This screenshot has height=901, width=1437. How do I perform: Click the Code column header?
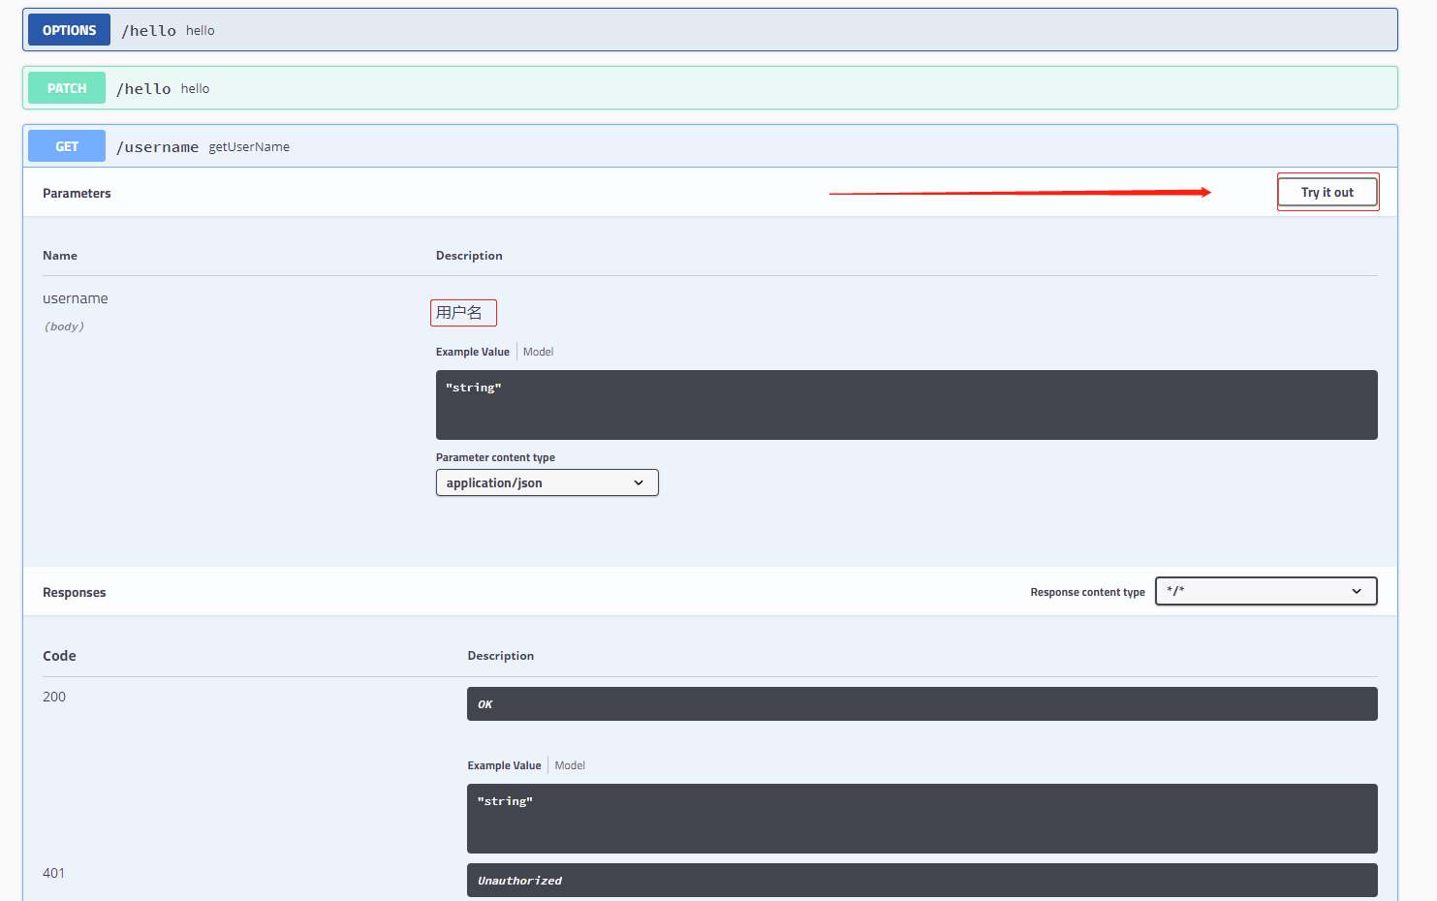click(x=59, y=656)
